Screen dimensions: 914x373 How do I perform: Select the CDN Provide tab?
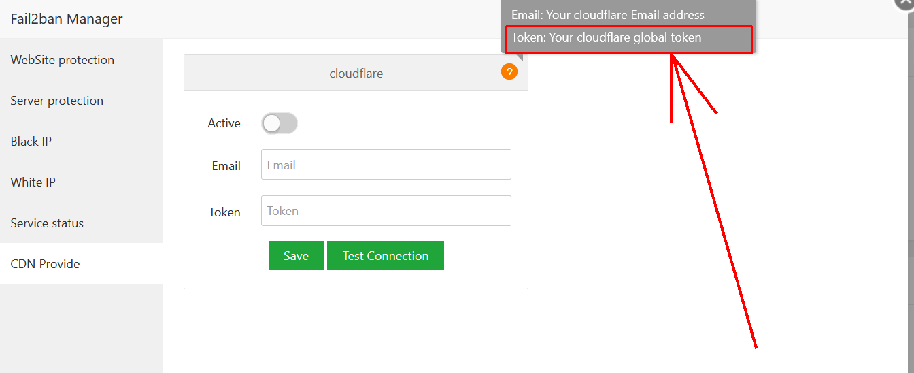(x=46, y=264)
